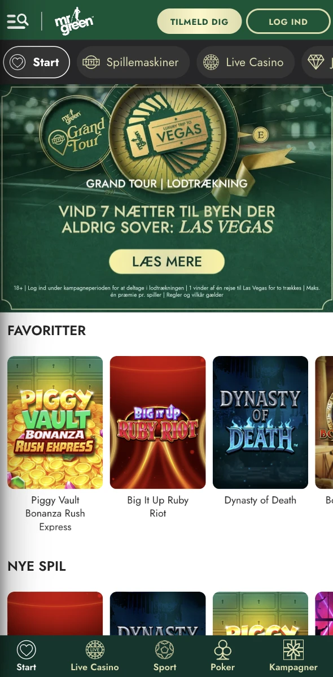Switch to the Spillemaskiner tab
The image size is (333, 677).
coord(133,62)
